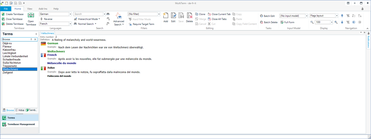Image resolution: width=371 pixels, height=139 pixels.
Task: Close Current Tab
Action: tap(219, 14)
